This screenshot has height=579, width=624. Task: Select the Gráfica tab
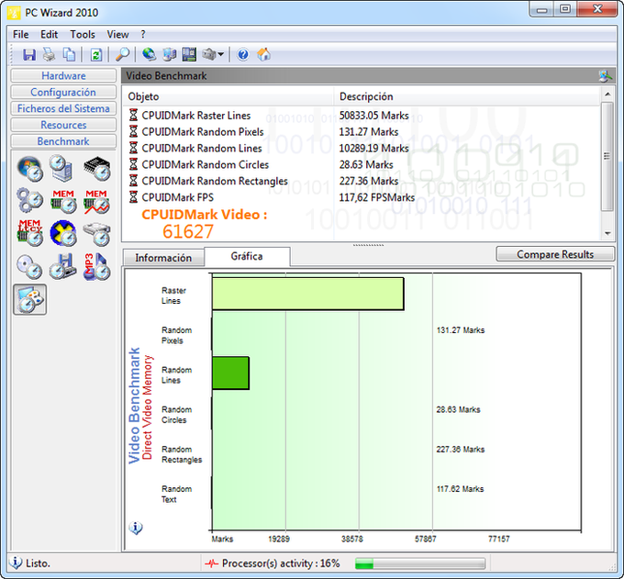[x=247, y=256]
